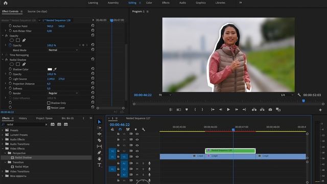Toggle V2 track output eye
The image size is (327, 184).
pyautogui.click(x=137, y=151)
